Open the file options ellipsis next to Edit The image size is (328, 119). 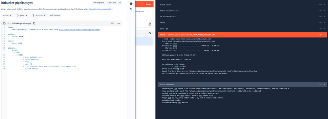tap(119, 23)
